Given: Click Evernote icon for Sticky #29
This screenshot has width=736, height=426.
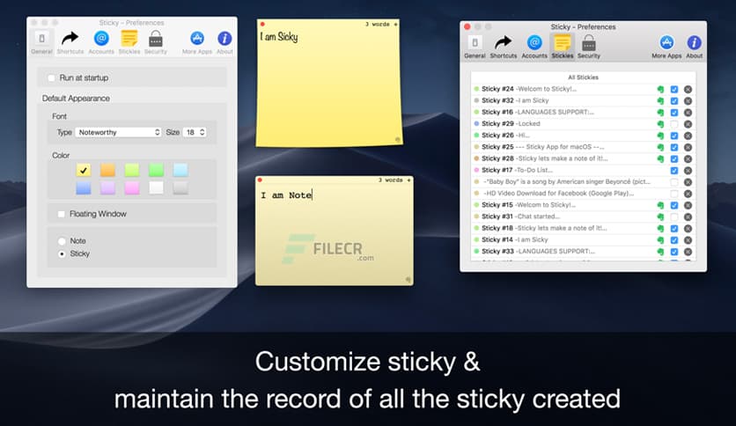Looking at the screenshot, I should coord(660,124).
